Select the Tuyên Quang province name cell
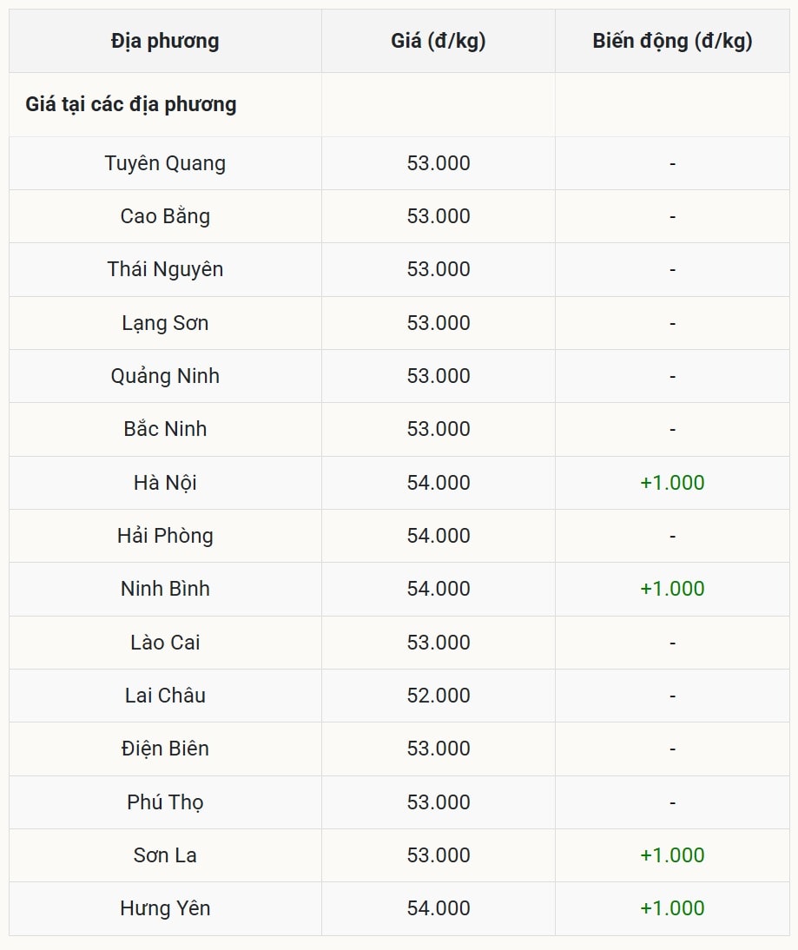Image resolution: width=798 pixels, height=950 pixels. [165, 163]
